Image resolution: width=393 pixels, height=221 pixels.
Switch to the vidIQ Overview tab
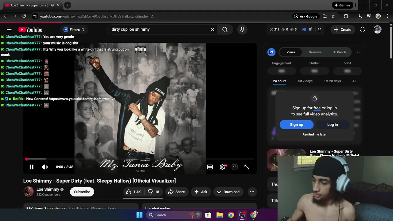click(x=315, y=52)
